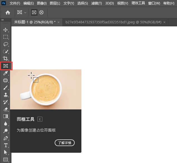Open the 滤镜(T) menu

(x=96, y=3)
